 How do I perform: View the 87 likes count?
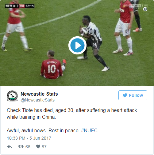click(44, 147)
